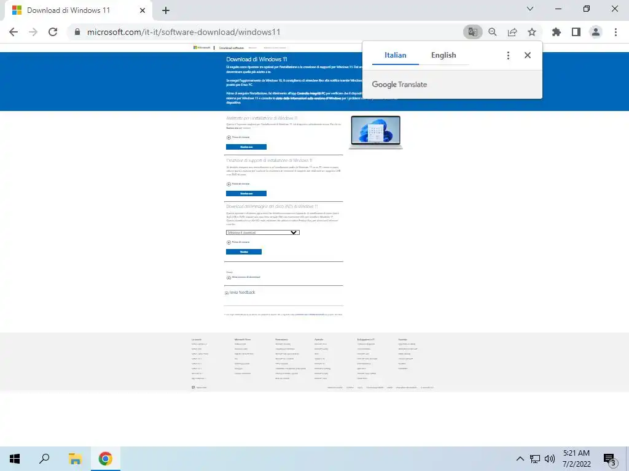The width and height of the screenshot is (629, 471).
Task: Click the tab search chevron in title bar
Action: tap(530, 9)
